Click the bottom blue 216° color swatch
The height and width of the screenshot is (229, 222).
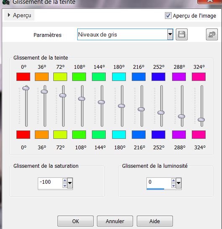point(138,135)
